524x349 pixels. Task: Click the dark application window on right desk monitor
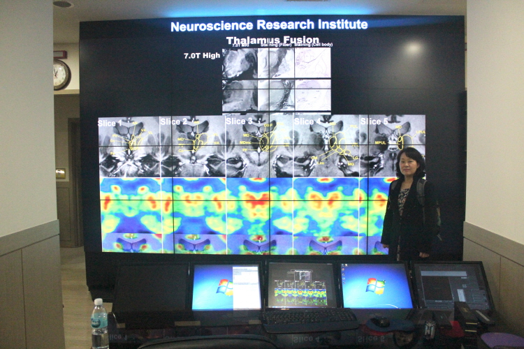pos(453,289)
